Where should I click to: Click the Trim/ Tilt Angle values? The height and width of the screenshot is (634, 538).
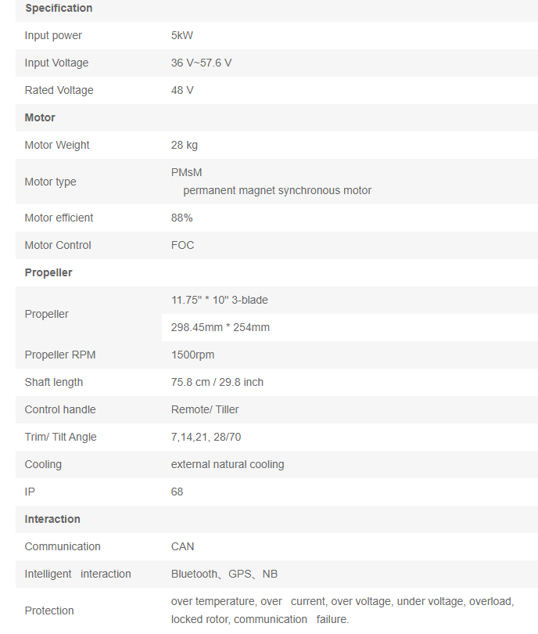[206, 437]
